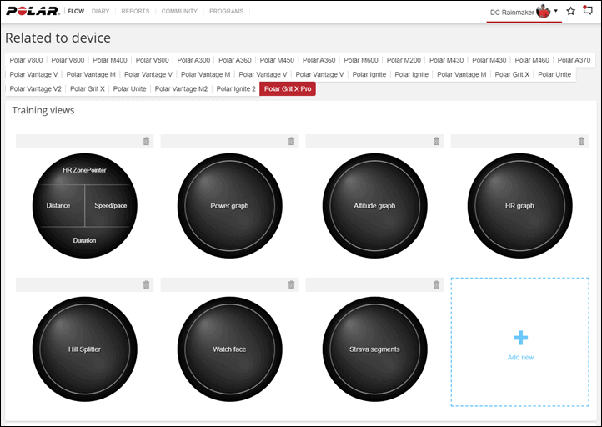The height and width of the screenshot is (427, 602).
Task: Open the HR graph watch view
Action: pyautogui.click(x=519, y=206)
